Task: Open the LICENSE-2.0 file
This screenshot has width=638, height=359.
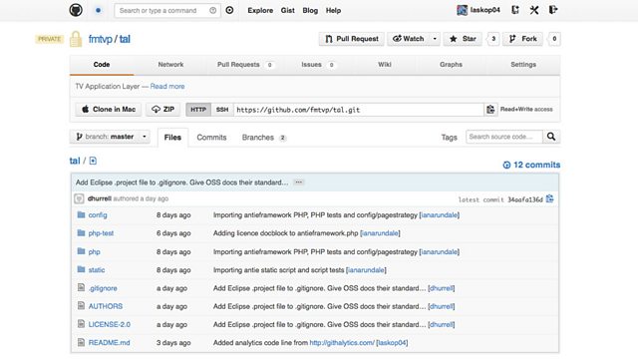Action: [110, 324]
